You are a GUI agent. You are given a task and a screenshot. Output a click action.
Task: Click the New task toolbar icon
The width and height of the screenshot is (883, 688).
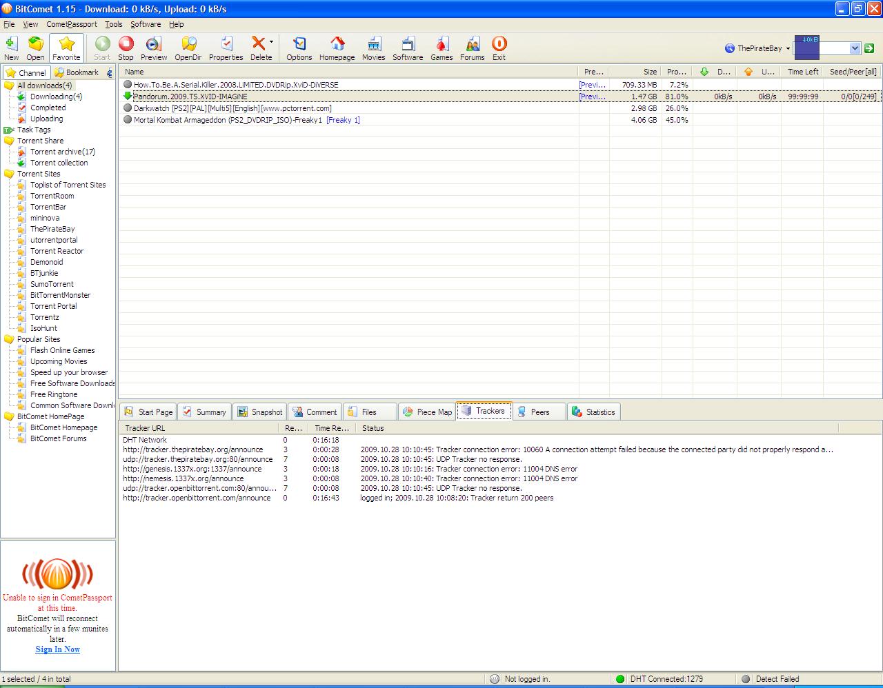pos(11,48)
